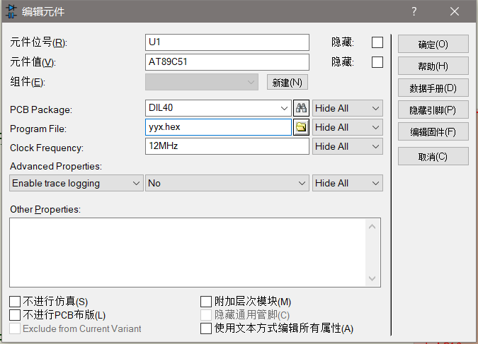Click 隐藏引脚(P) button

(x=433, y=109)
